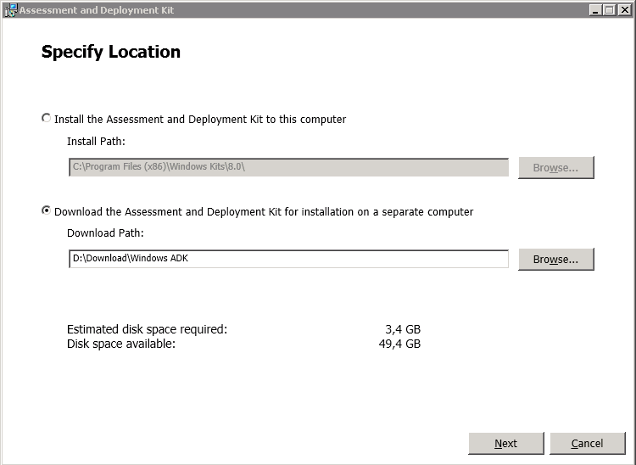This screenshot has width=636, height=465.
Task: Cancel the ADK setup
Action: [587, 444]
